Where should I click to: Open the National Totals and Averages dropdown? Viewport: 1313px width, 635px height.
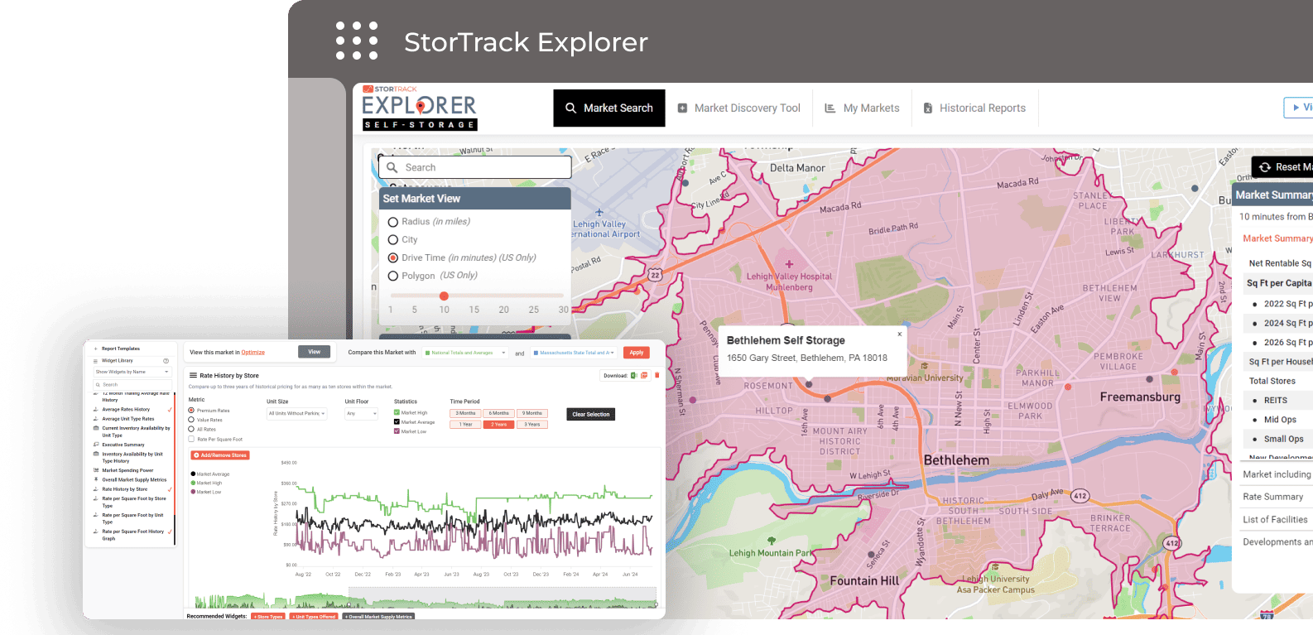click(x=465, y=353)
